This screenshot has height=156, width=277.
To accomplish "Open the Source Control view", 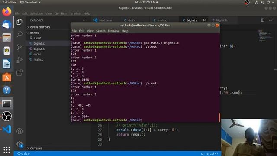I will tap(19, 47).
